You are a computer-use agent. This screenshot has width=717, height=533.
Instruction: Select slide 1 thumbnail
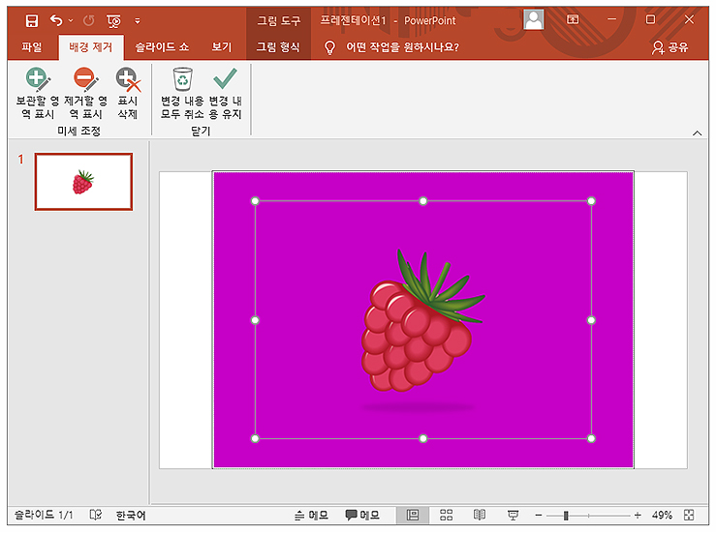83,182
